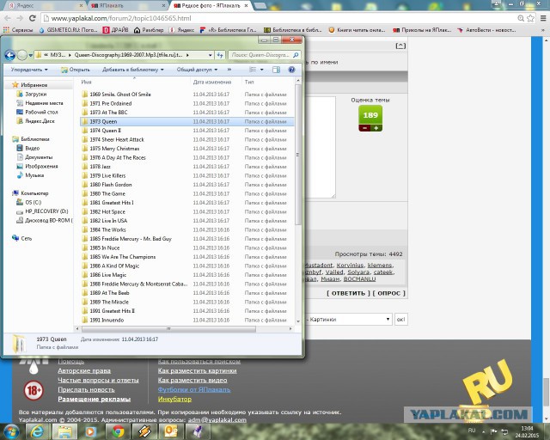Click the horizontal scrollbar in Explorer
This screenshot has height=440, width=550.
[168, 329]
